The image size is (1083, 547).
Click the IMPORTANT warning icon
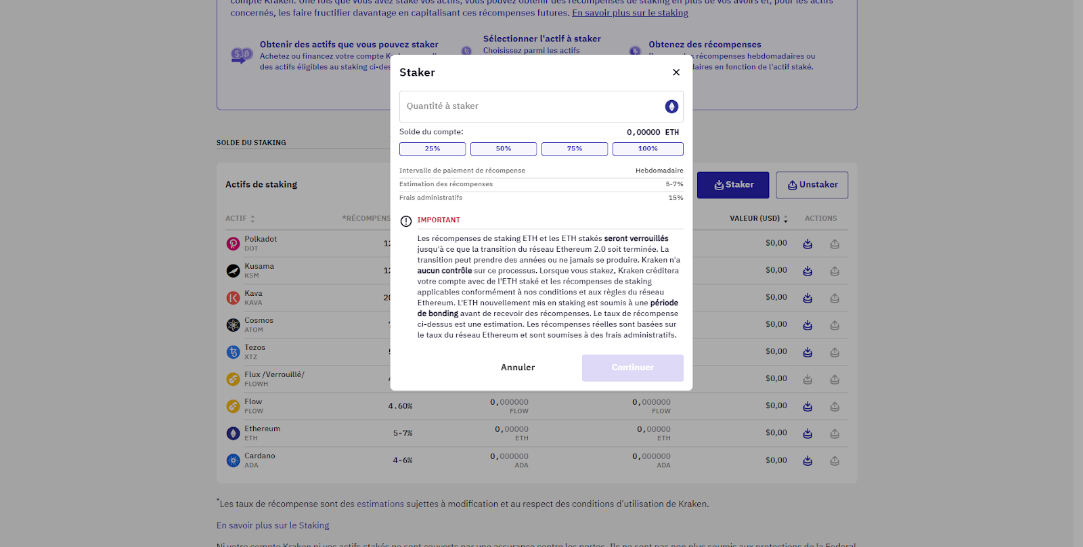pos(406,221)
